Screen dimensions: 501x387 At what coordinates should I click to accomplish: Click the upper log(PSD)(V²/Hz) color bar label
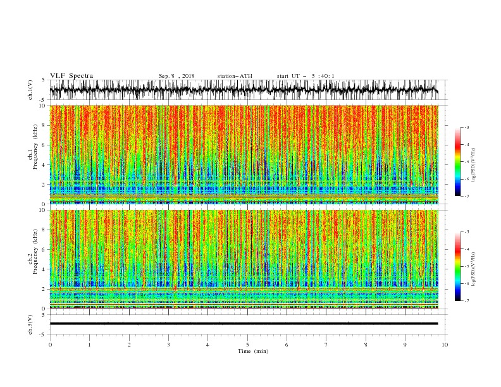[473, 165]
